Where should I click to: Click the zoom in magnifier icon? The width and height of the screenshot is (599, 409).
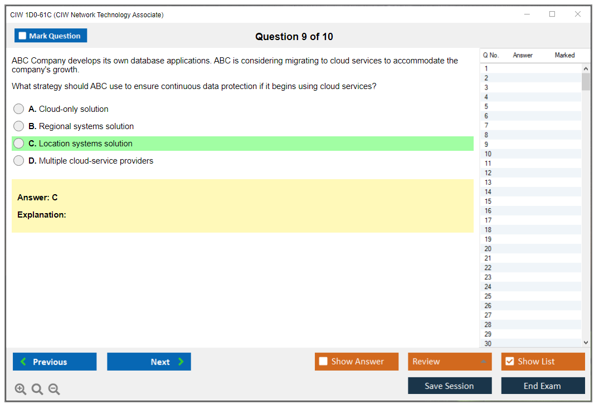(x=20, y=390)
